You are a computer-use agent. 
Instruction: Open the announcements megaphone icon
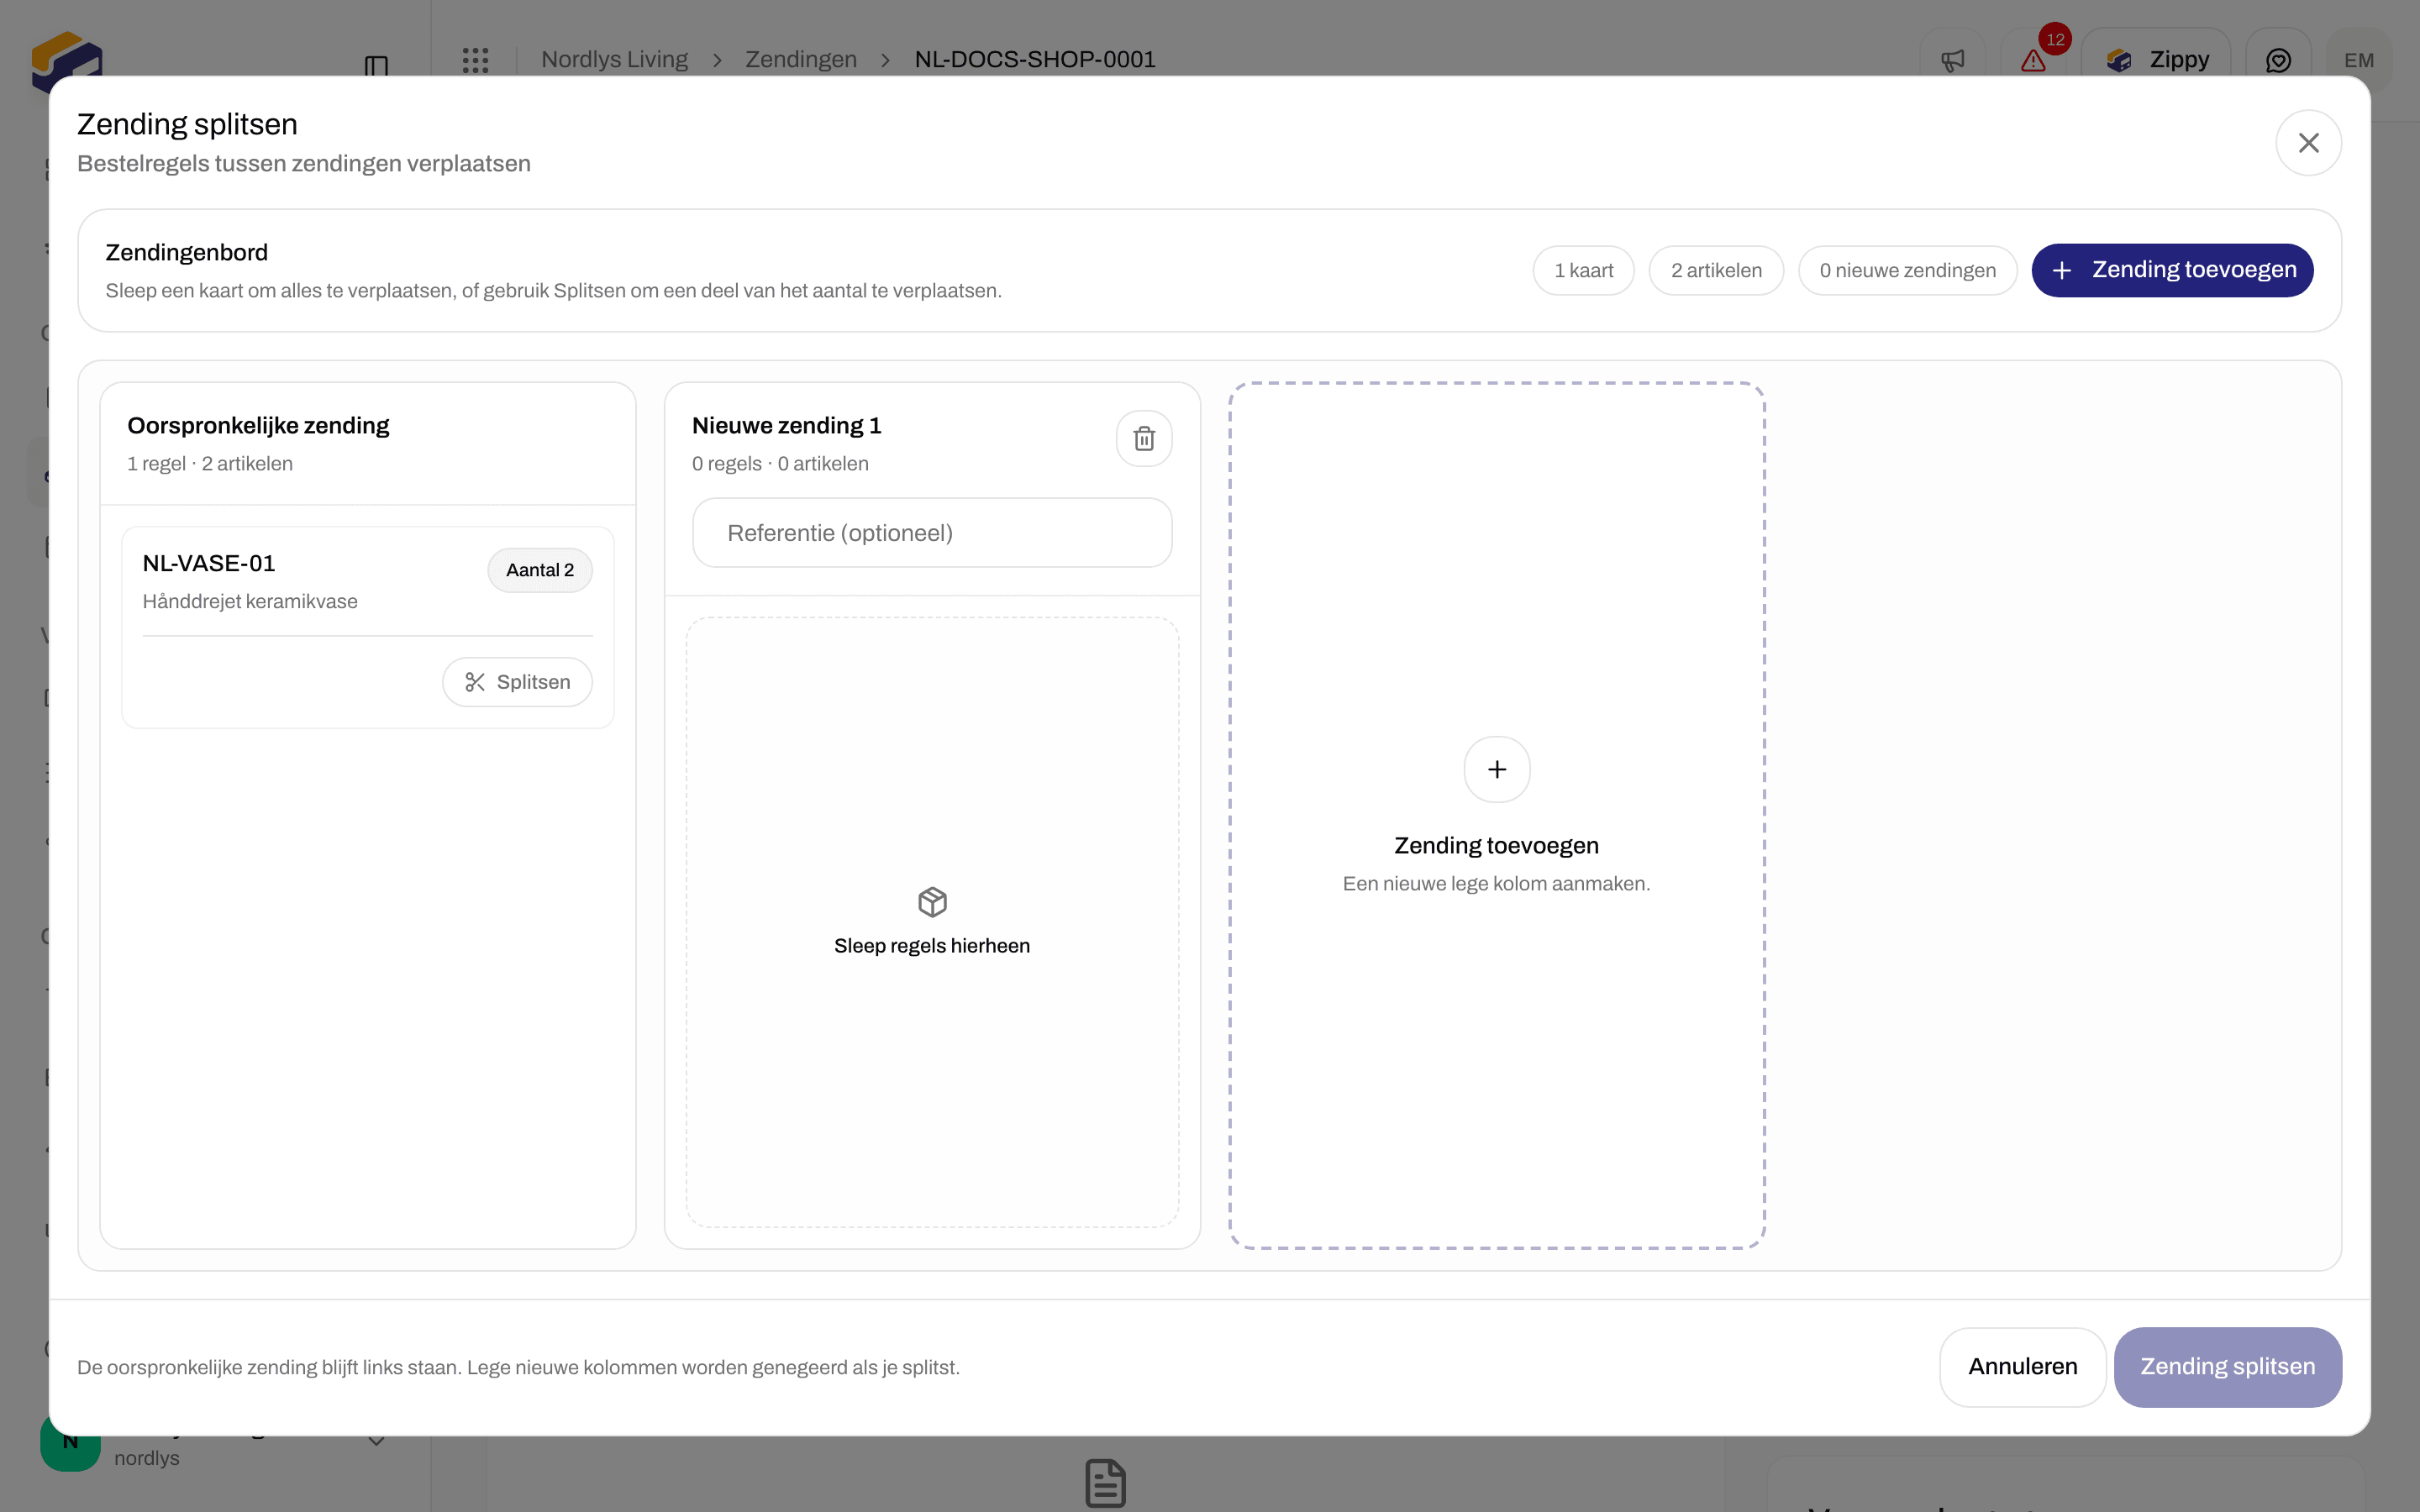[1952, 60]
